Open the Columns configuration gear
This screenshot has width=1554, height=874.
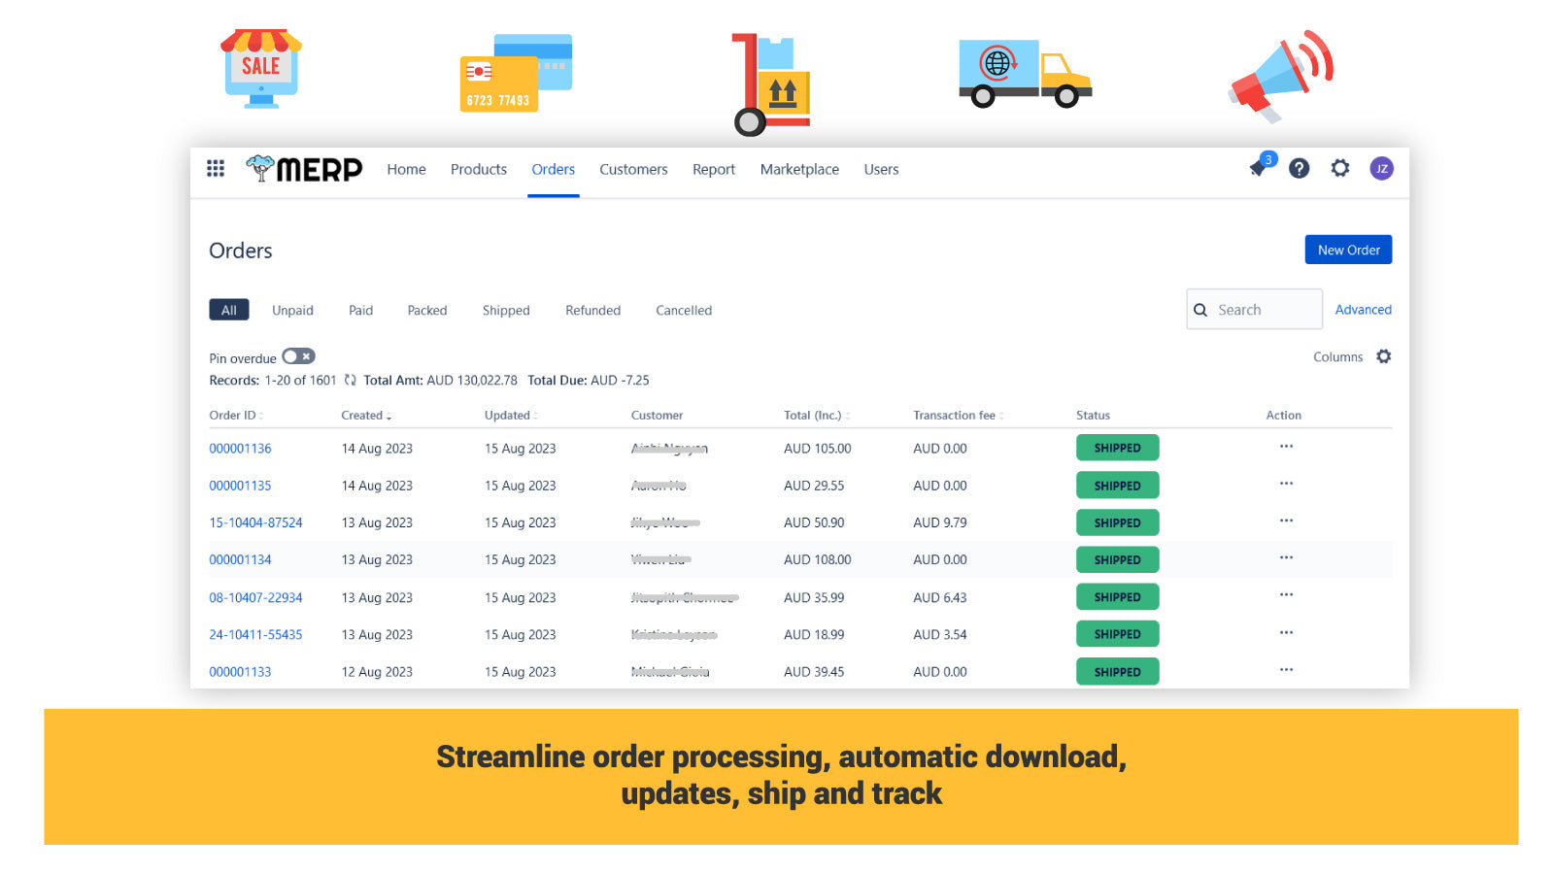pyautogui.click(x=1384, y=356)
